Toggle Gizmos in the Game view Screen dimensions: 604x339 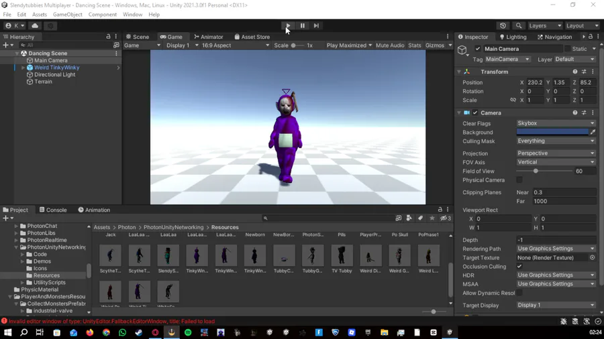coord(435,46)
